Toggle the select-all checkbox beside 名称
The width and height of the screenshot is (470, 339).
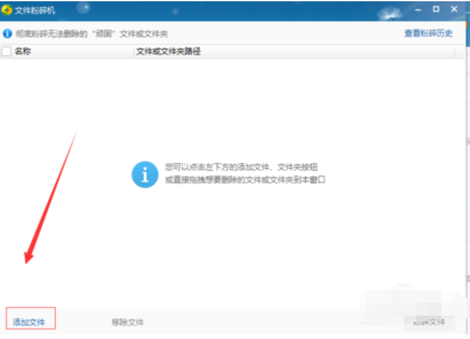tap(7, 52)
